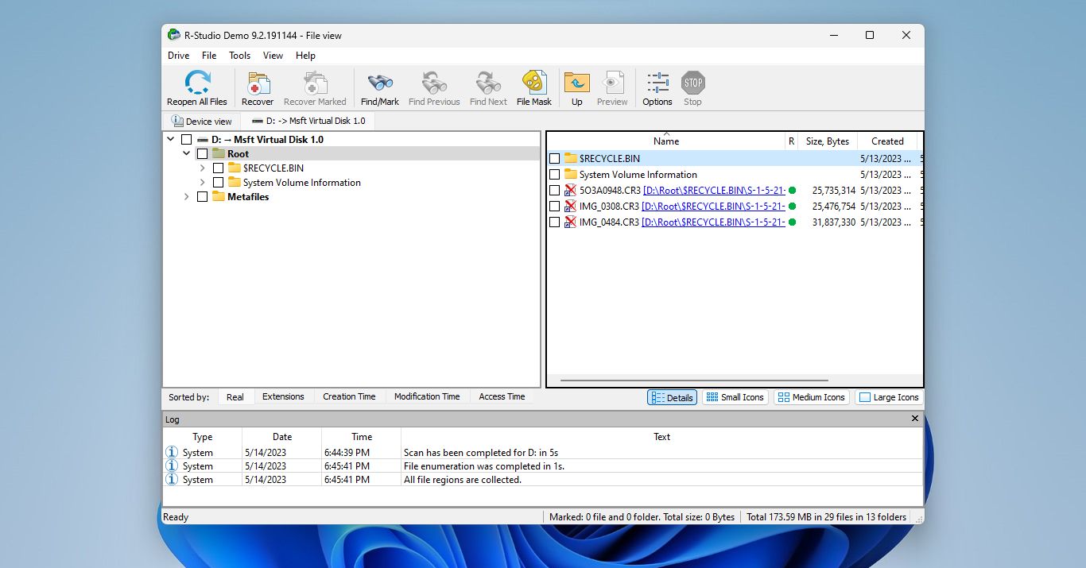Open IMG_0308.CR3 recycle bin path link

coord(714,207)
